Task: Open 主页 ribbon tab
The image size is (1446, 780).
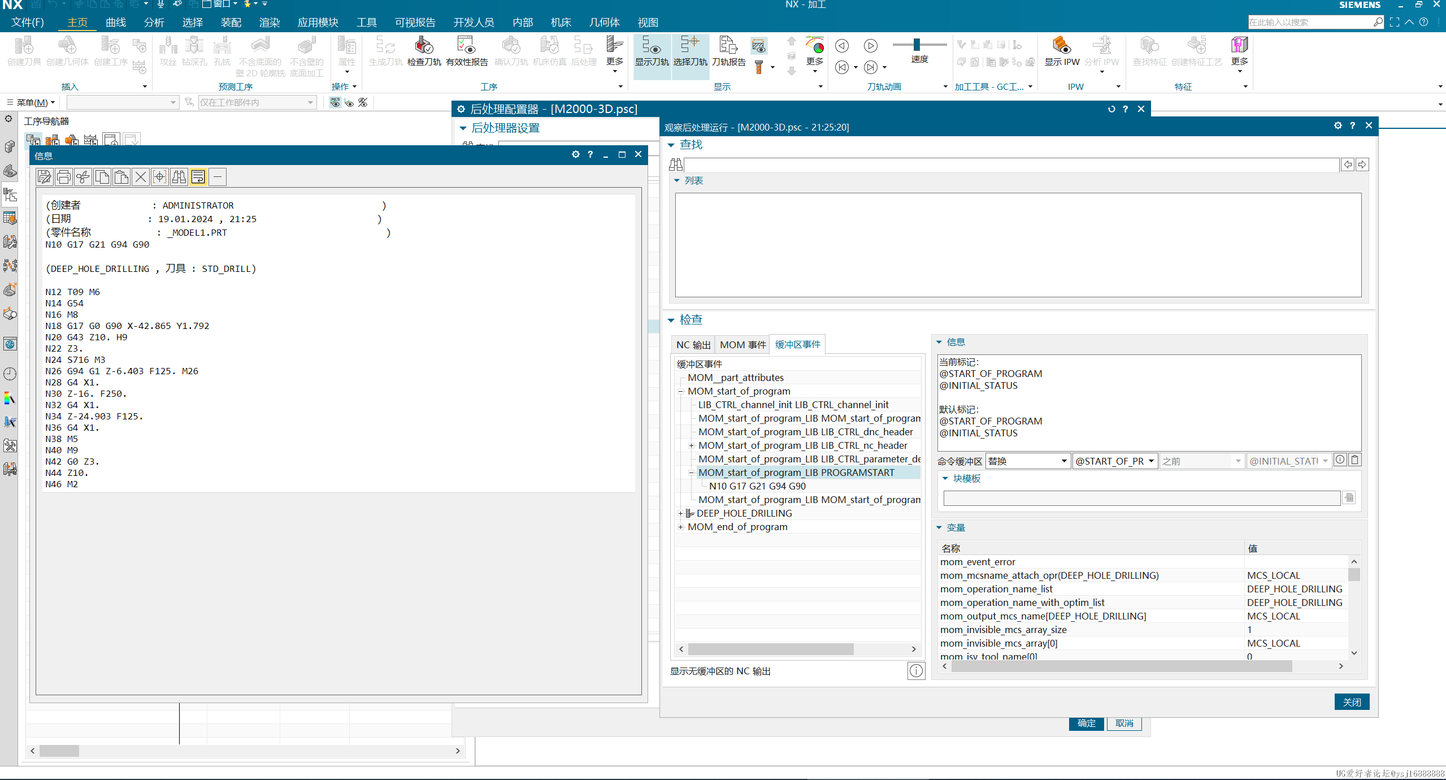Action: [x=77, y=23]
